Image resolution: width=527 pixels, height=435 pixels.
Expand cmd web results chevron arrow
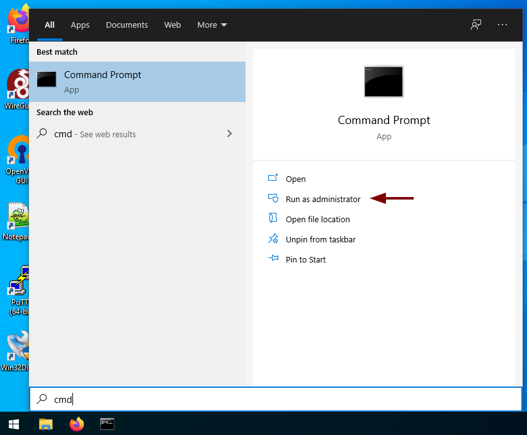point(229,133)
